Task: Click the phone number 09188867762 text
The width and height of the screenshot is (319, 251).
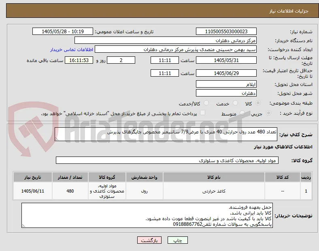Action: pos(187,224)
